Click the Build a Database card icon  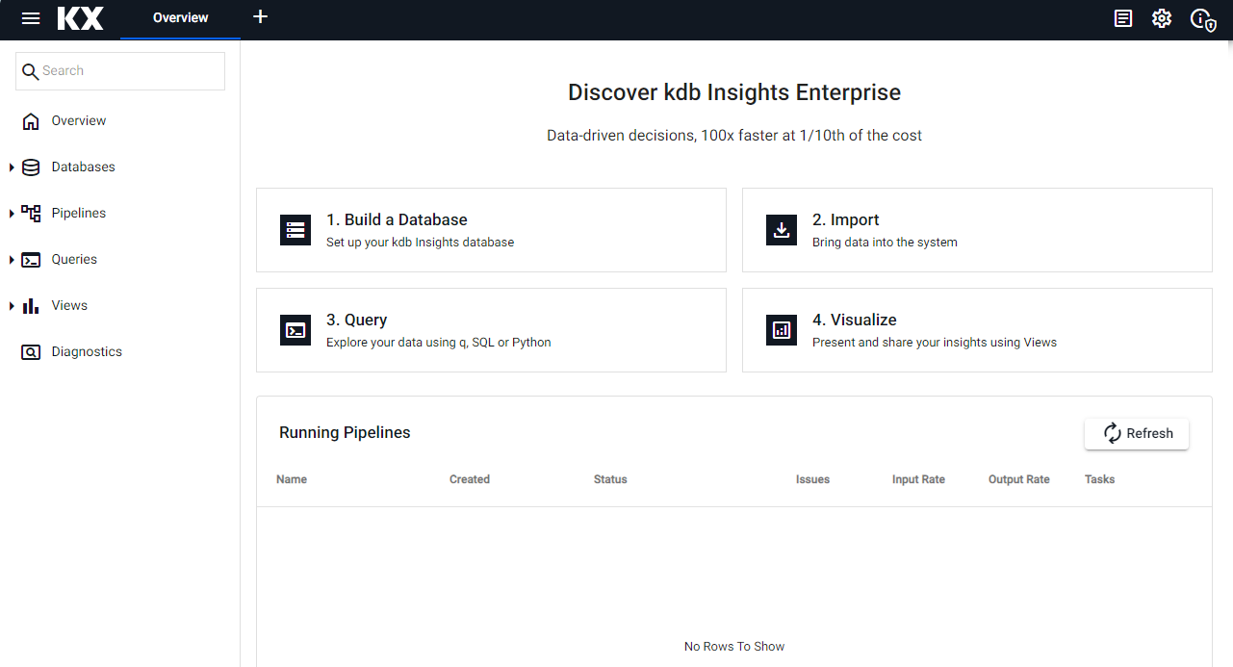pyautogui.click(x=295, y=230)
